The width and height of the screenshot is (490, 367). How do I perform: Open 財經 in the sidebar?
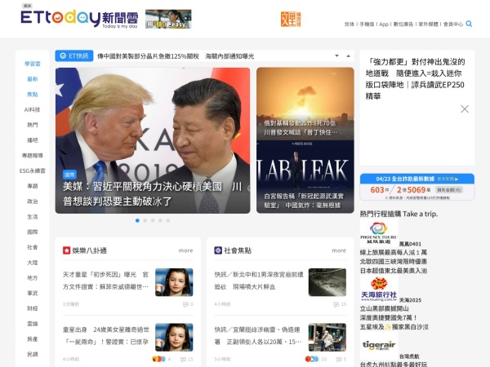coord(33,308)
